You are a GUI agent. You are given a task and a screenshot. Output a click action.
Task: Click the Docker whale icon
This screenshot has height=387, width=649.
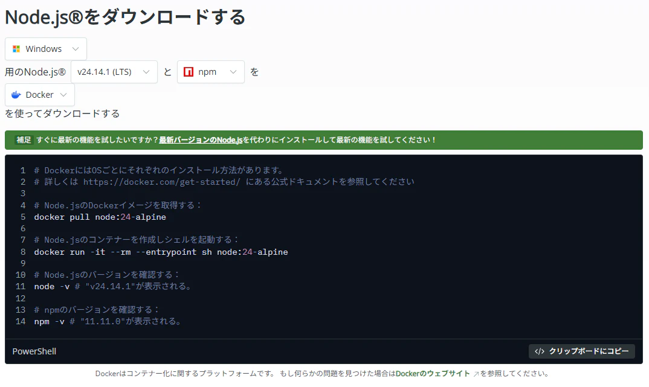point(16,95)
